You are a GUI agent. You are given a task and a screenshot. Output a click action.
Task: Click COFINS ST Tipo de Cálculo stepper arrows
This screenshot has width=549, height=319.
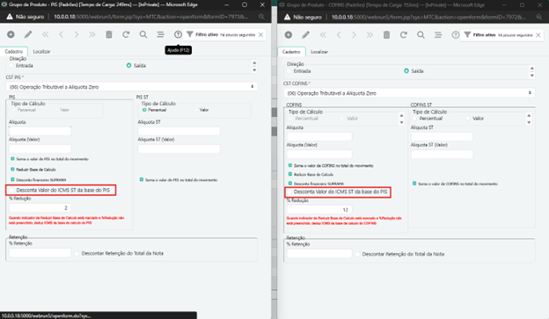click(x=529, y=119)
